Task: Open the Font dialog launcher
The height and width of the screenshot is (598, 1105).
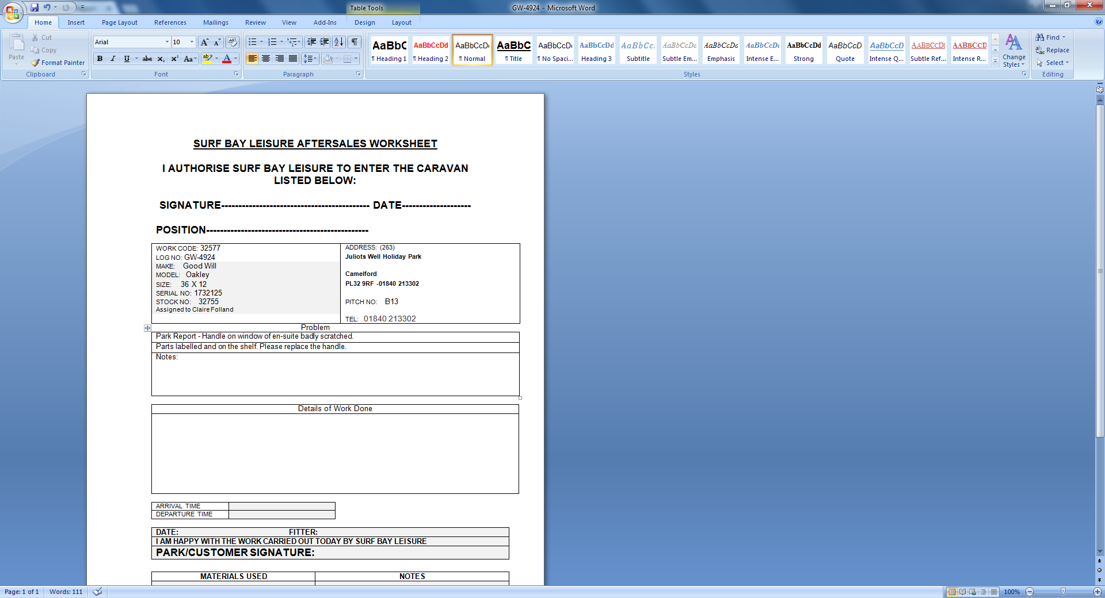Action: click(236, 74)
